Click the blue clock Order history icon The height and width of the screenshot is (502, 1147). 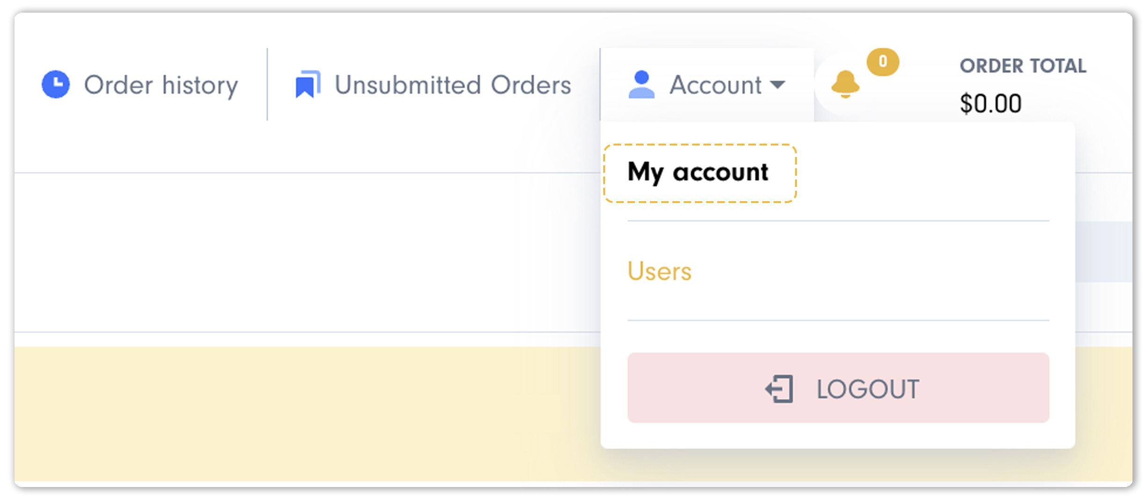click(x=56, y=84)
